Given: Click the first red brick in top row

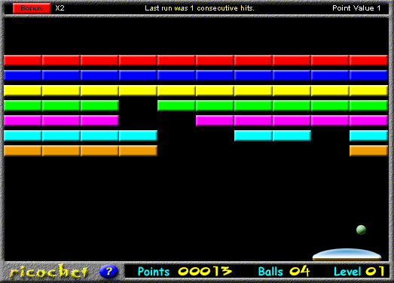Looking at the screenshot, I should click(x=23, y=60).
